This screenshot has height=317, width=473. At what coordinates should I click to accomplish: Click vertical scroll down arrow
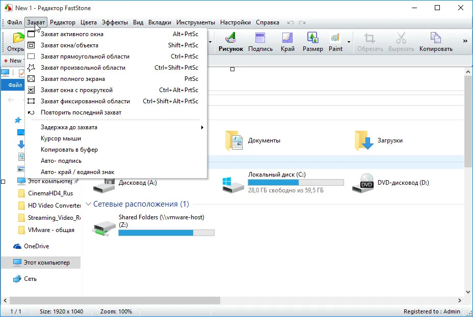click(468, 292)
